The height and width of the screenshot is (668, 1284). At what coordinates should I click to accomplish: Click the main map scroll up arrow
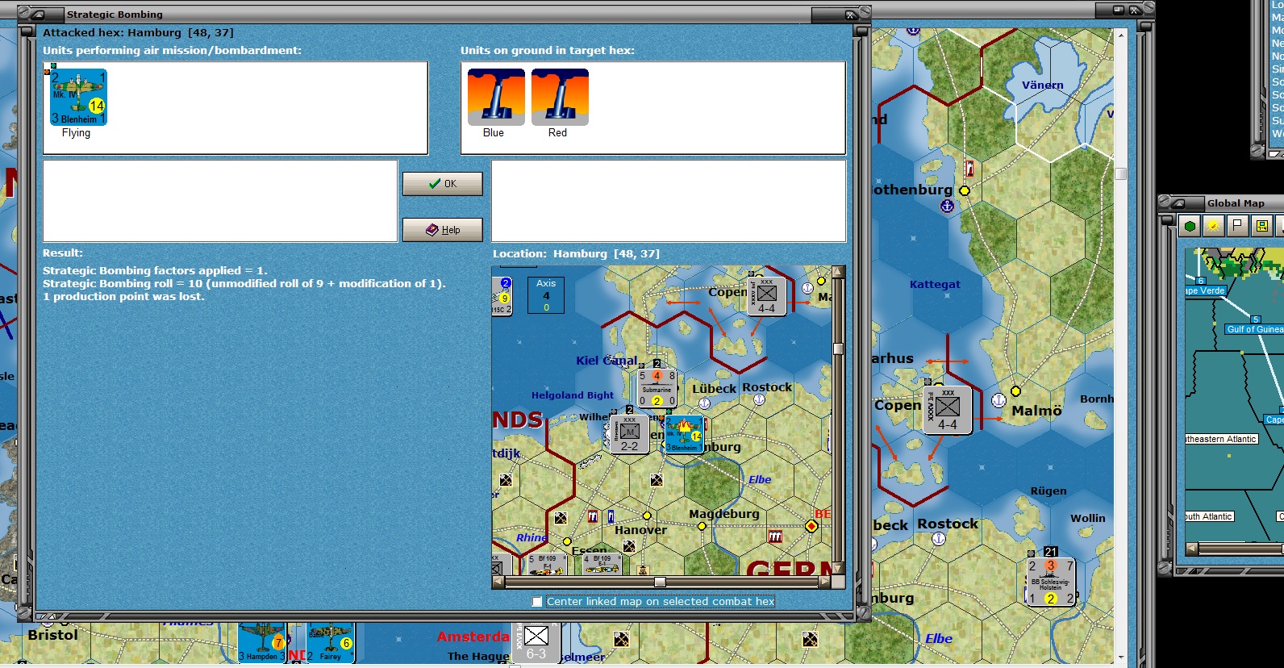click(1120, 35)
